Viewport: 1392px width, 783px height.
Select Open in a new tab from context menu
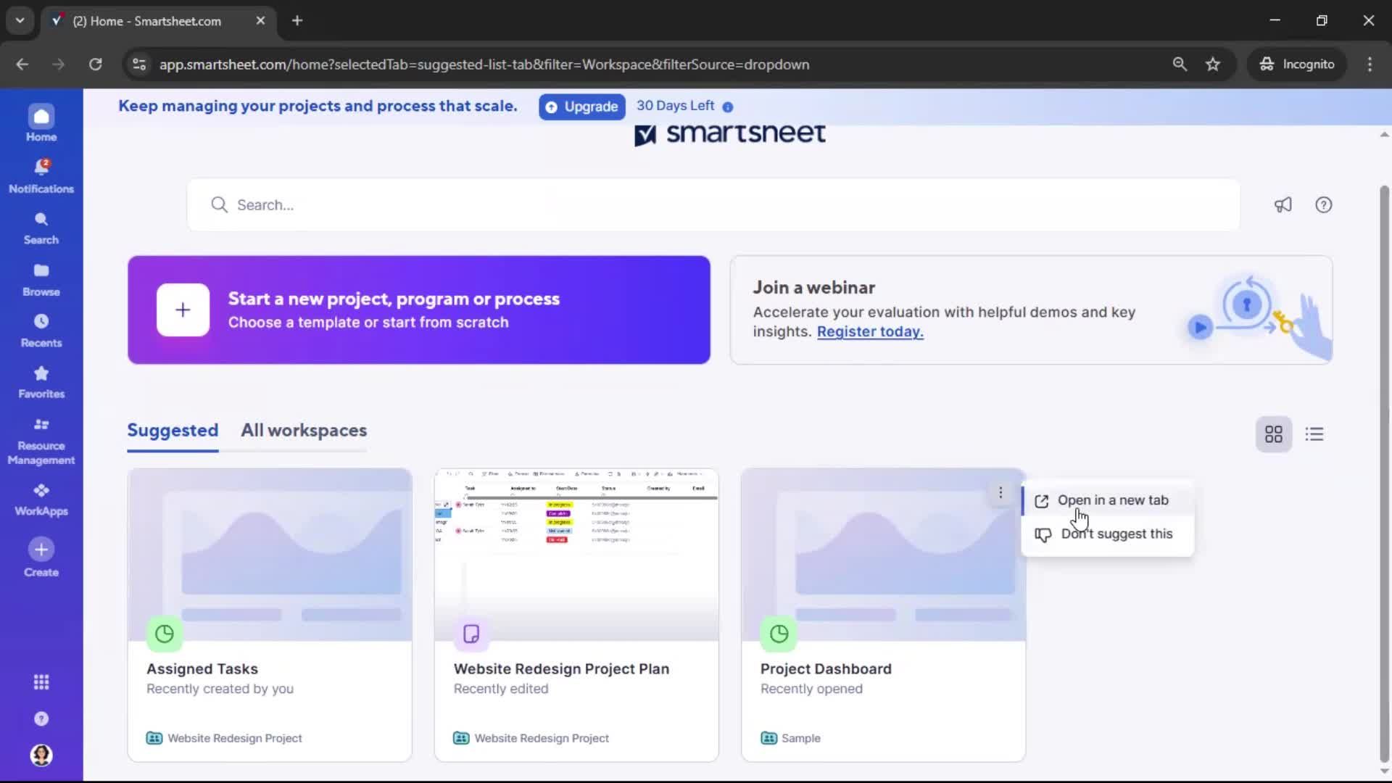click(x=1114, y=500)
